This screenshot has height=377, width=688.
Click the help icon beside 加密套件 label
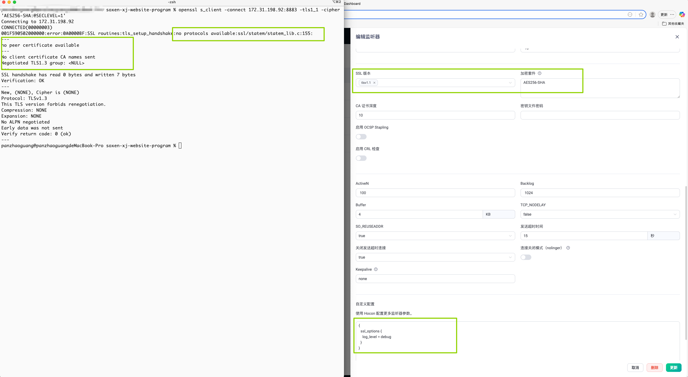coord(539,73)
